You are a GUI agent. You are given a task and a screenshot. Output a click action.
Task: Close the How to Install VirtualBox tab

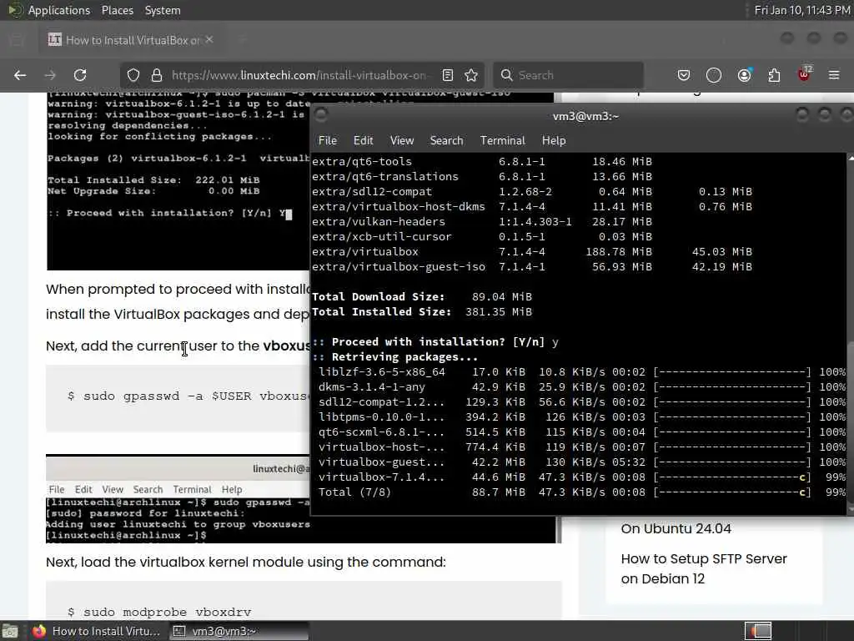[x=209, y=40]
